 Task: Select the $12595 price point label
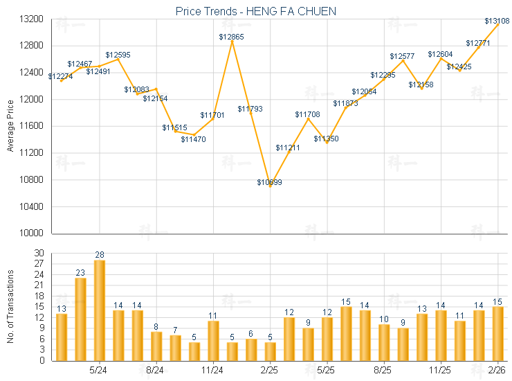pos(118,54)
